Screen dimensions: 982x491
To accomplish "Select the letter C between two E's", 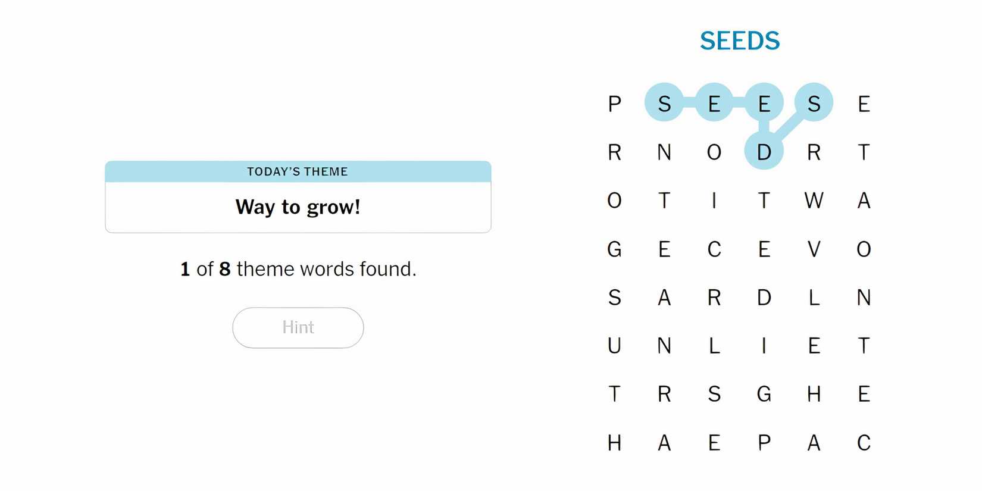I will tap(714, 249).
